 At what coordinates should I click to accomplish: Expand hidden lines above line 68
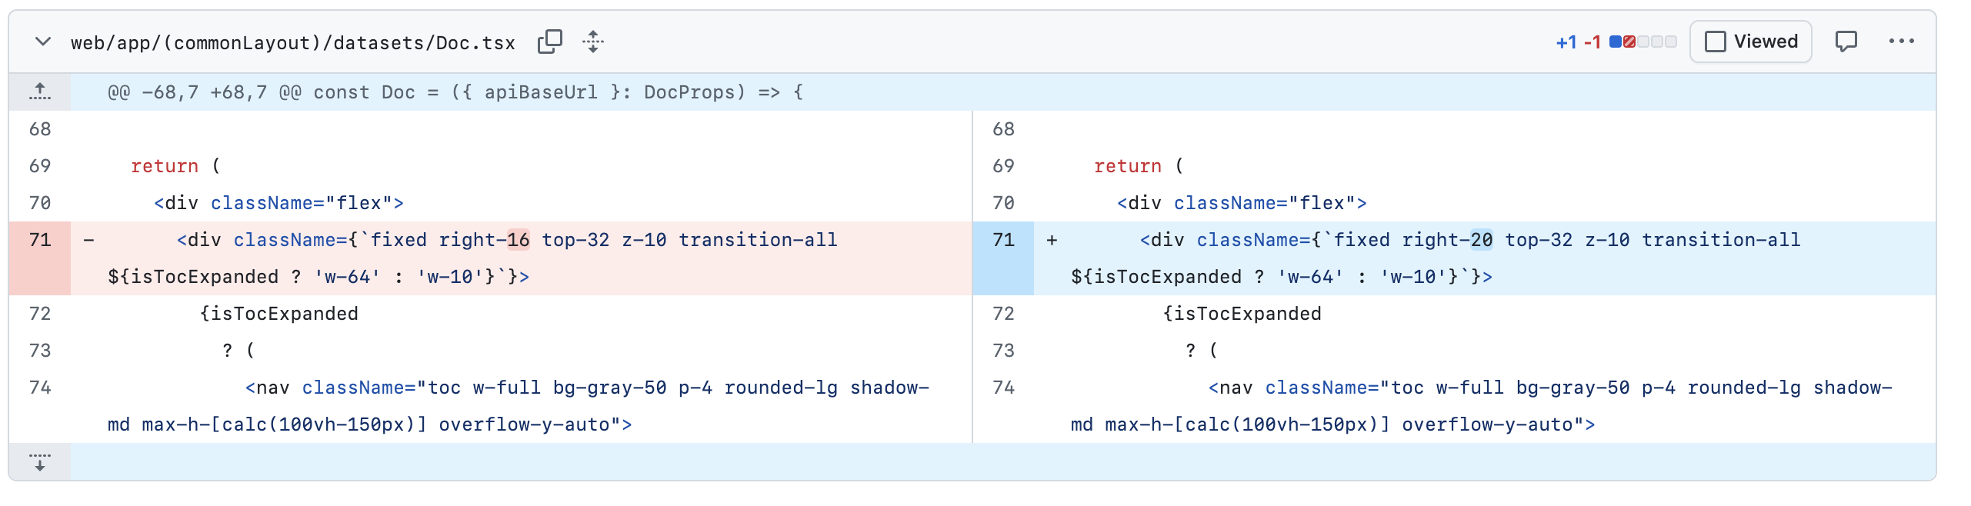tap(40, 92)
